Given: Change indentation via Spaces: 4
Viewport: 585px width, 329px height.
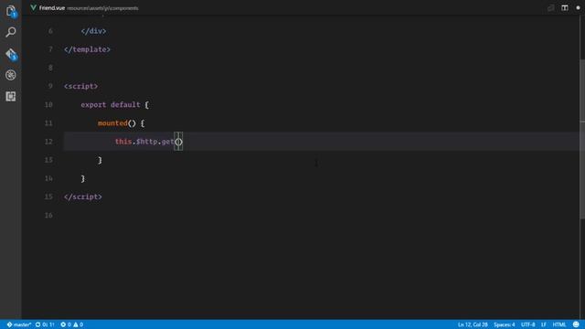Looking at the screenshot, I should tap(504, 324).
